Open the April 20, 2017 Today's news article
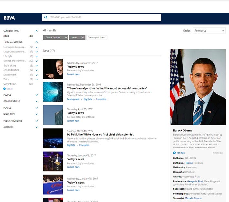 click(x=76, y=113)
